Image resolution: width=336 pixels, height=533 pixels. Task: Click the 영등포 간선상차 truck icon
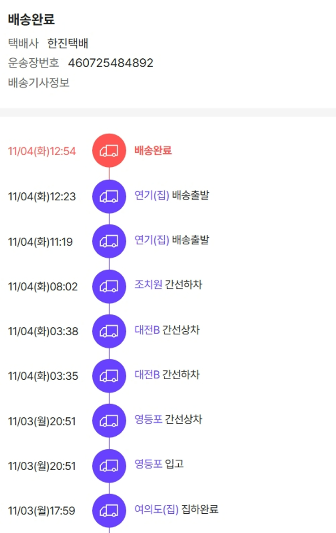109,420
